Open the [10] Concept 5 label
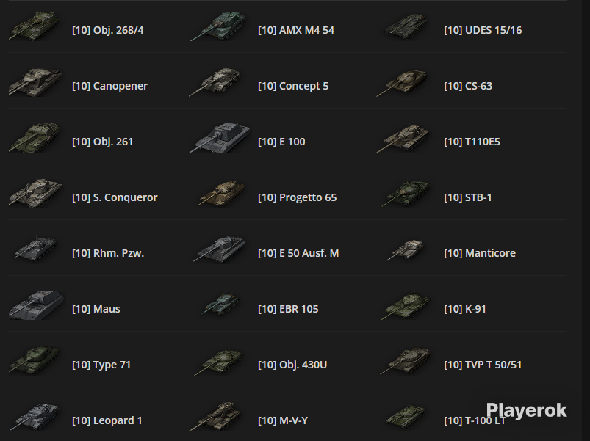The height and width of the screenshot is (441, 590). 293,86
